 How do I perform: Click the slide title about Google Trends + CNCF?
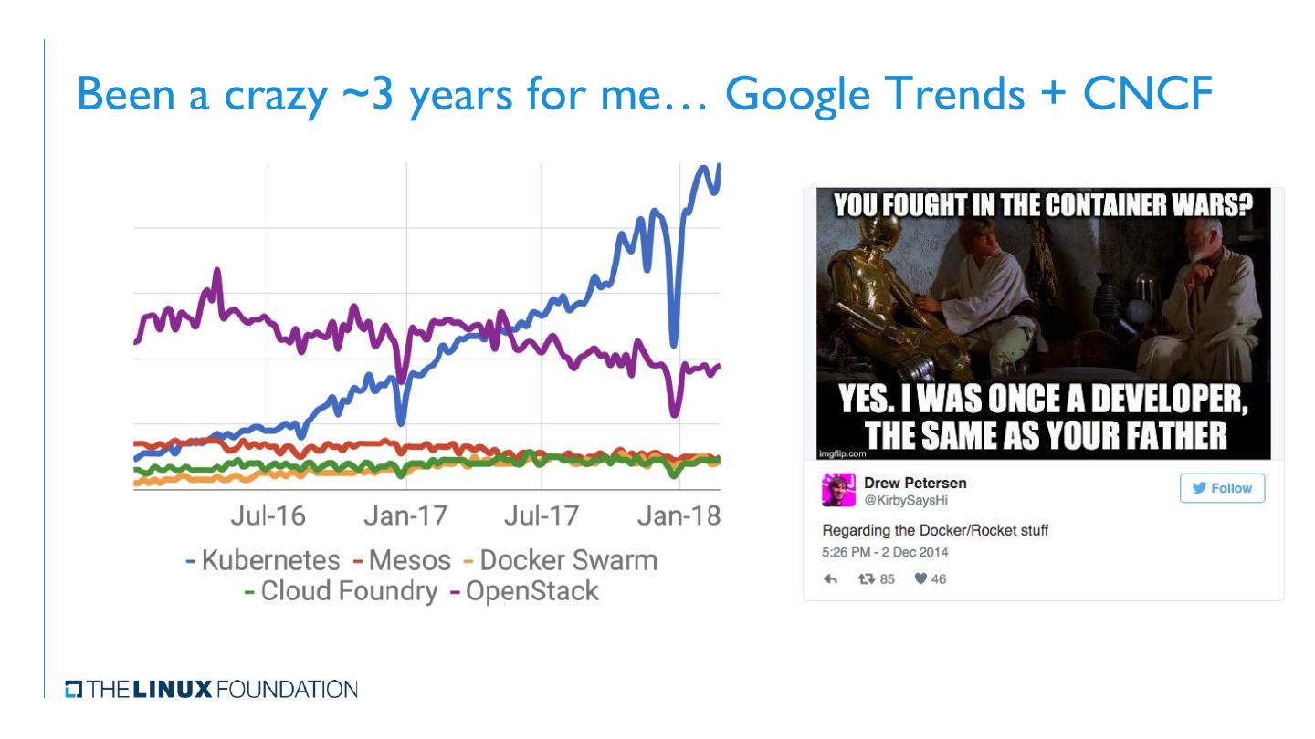pyautogui.click(x=644, y=96)
